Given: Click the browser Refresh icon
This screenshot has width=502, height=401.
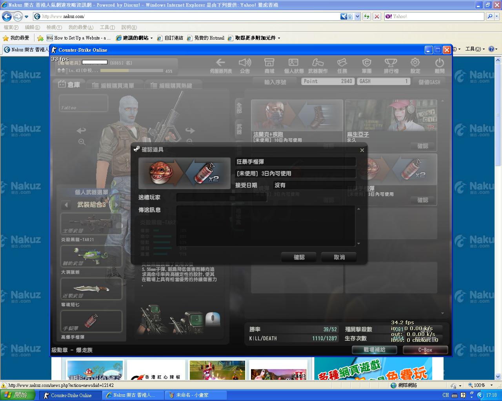Looking at the screenshot, I should (x=367, y=16).
